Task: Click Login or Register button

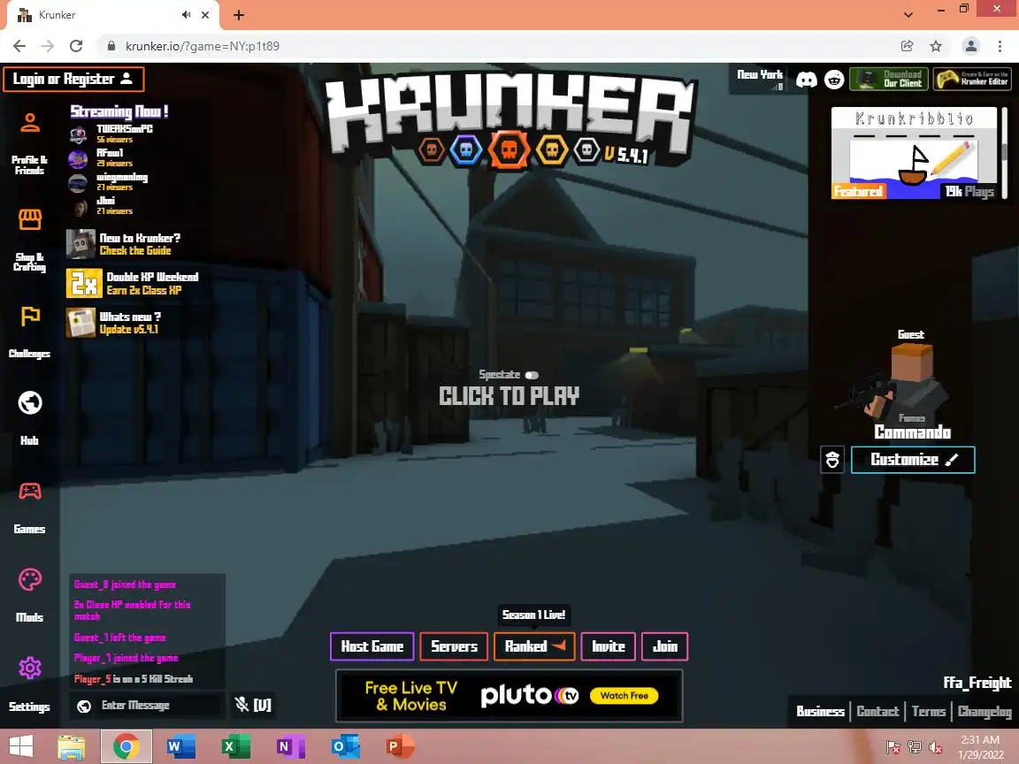Action: (73, 80)
